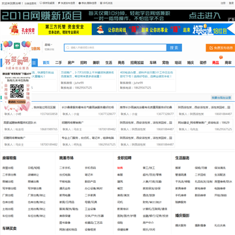Screen dimensions: 235x235
Task: Select the 兼职 nav tab
Action: [x=96, y=63]
